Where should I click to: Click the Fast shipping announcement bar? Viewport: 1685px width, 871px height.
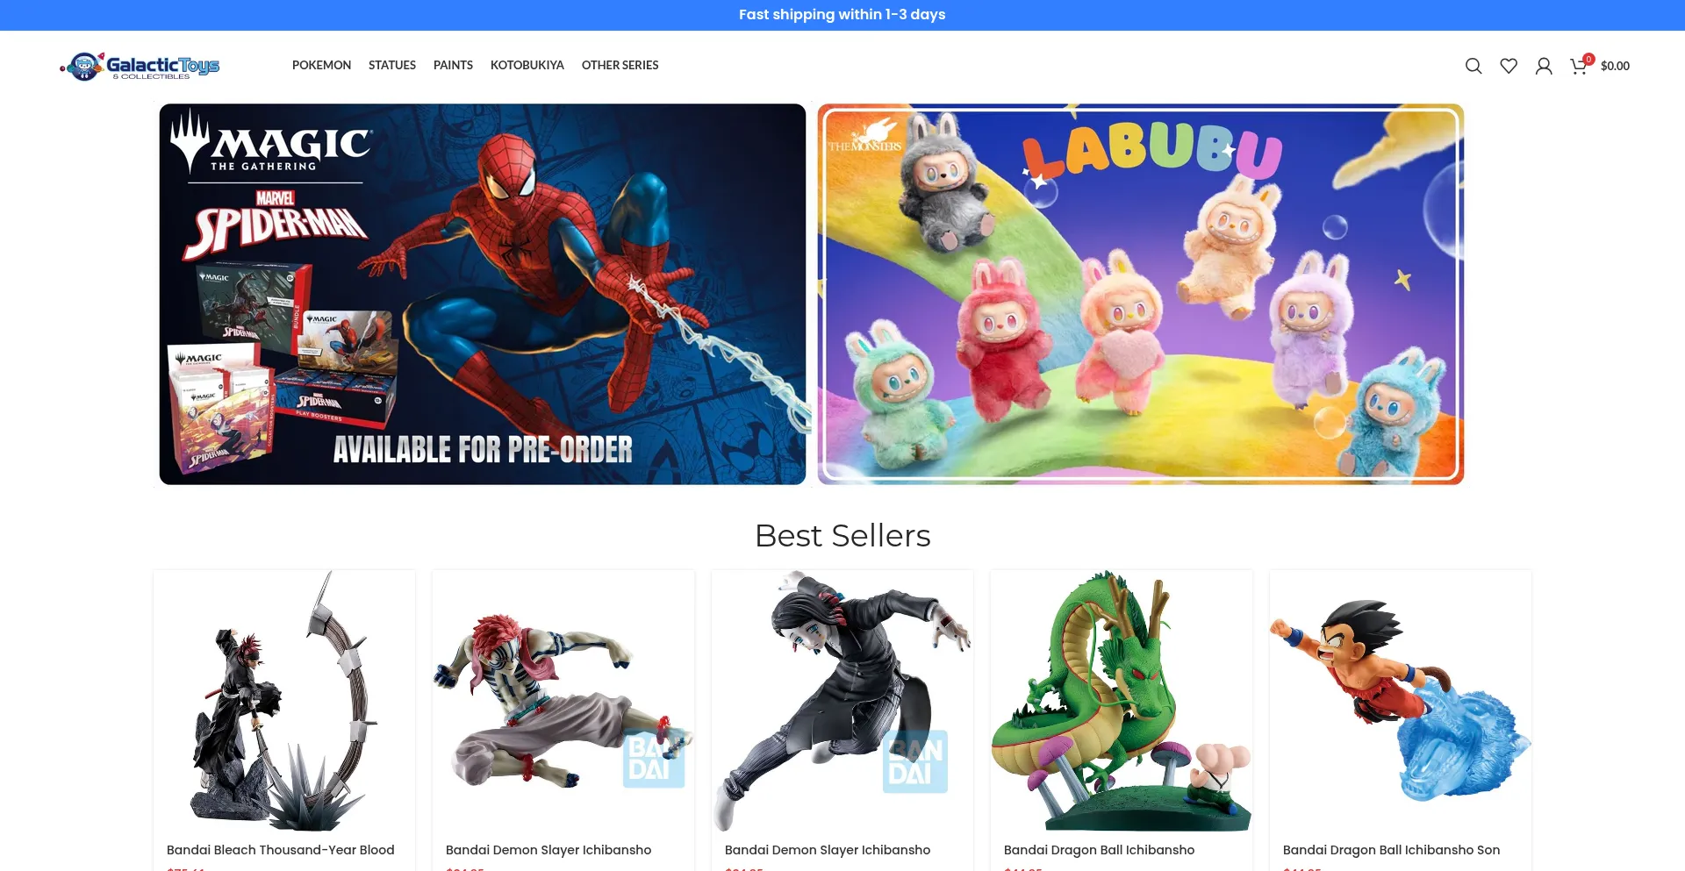click(842, 15)
